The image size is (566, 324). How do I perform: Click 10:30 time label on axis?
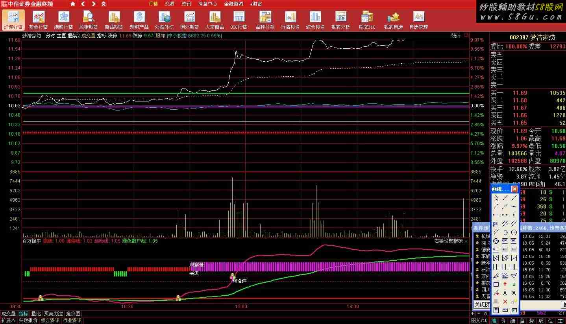tap(127, 307)
